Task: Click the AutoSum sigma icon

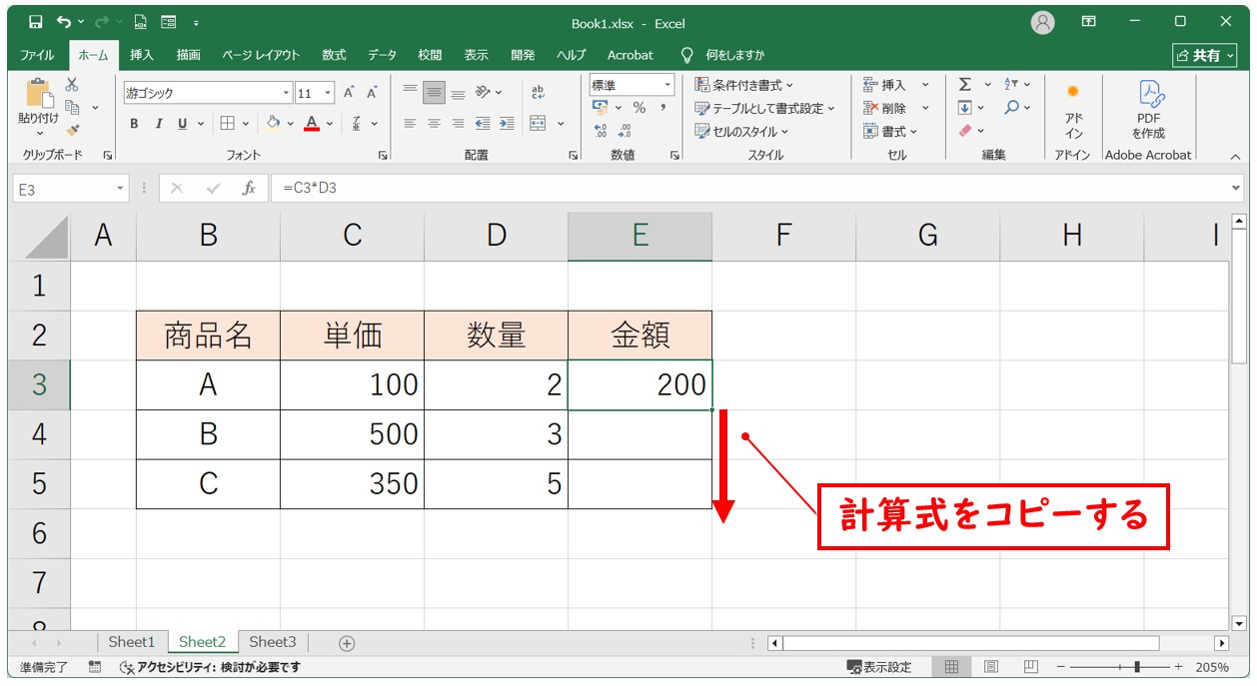Action: point(965,86)
